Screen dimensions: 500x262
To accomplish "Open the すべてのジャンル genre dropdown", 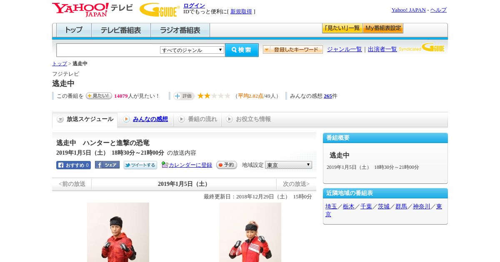I will click(x=192, y=50).
